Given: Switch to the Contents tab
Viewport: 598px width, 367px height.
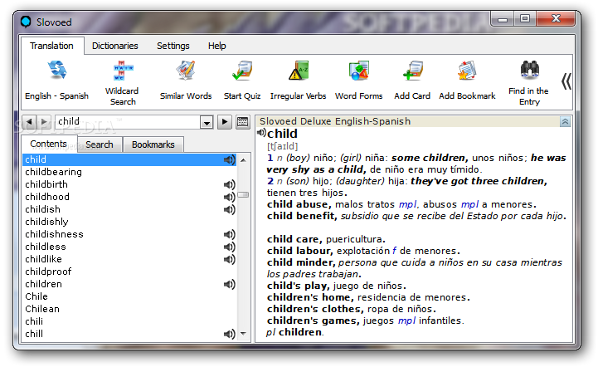Looking at the screenshot, I should (x=48, y=144).
